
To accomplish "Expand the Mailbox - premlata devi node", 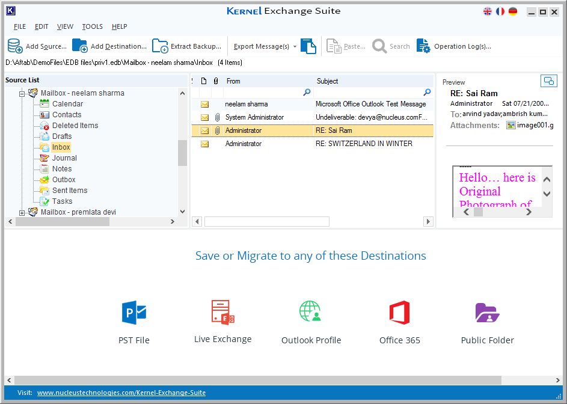I will coord(22,213).
